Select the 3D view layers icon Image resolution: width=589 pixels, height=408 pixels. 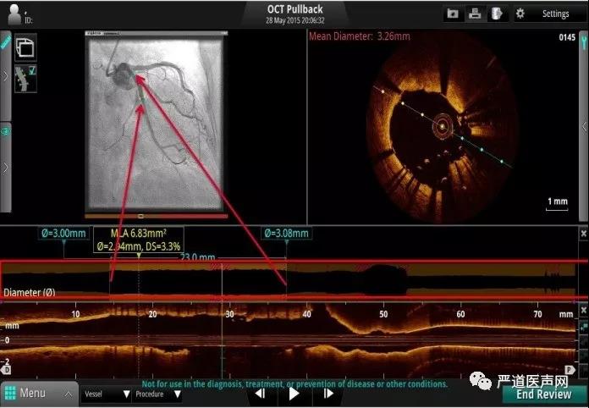coord(25,47)
